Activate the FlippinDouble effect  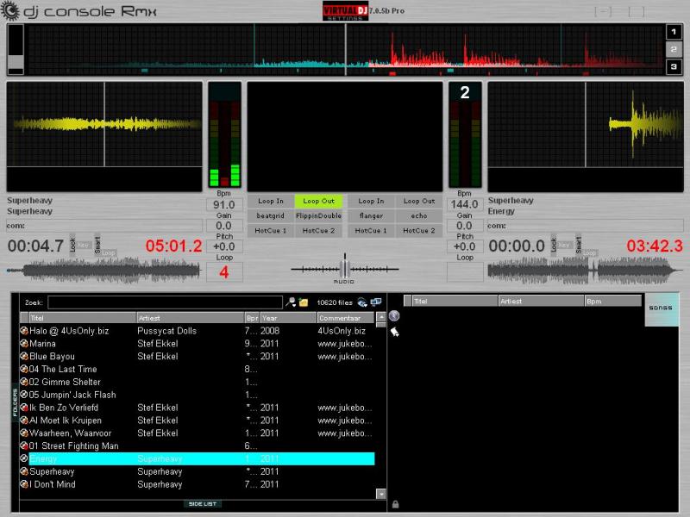coord(318,216)
